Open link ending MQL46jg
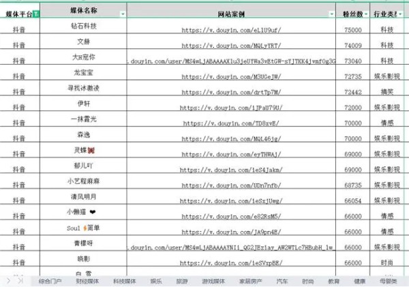 click(x=231, y=139)
